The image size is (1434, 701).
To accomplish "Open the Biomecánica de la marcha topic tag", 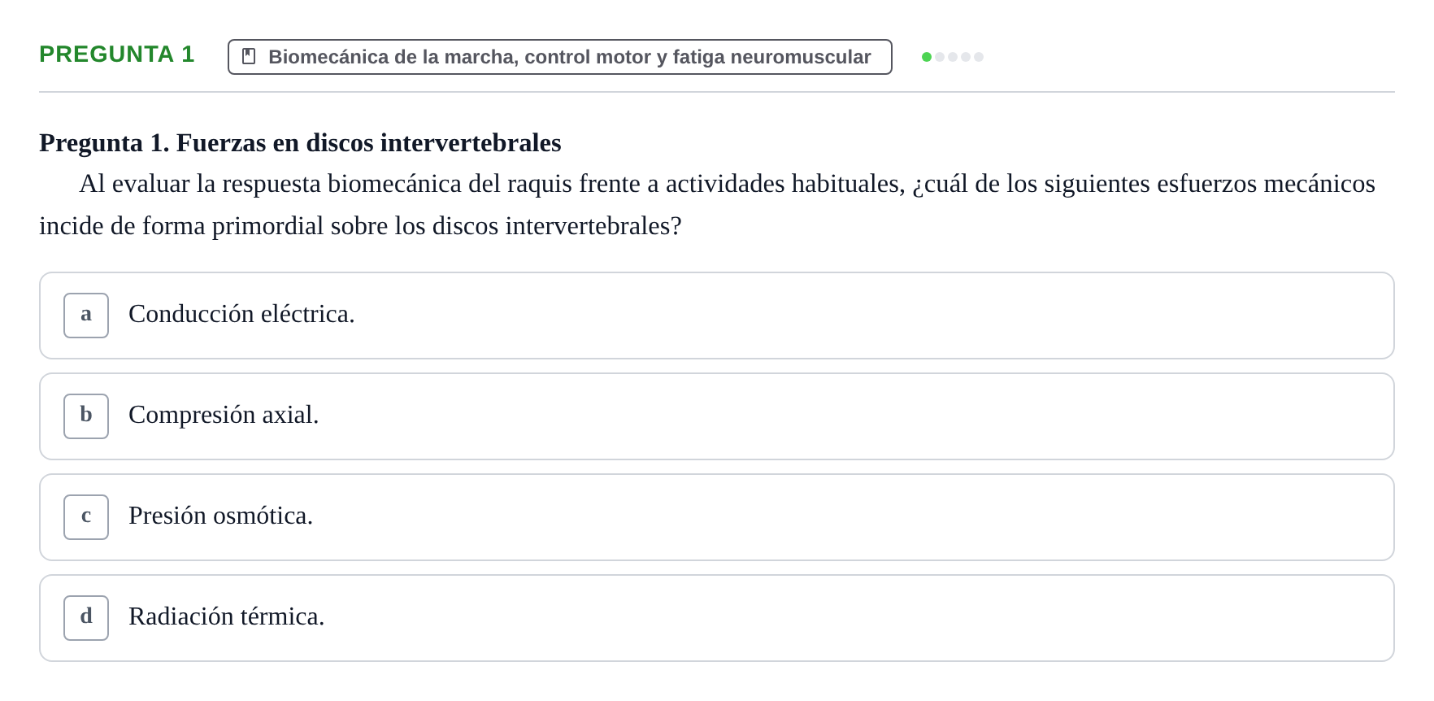I will [560, 57].
